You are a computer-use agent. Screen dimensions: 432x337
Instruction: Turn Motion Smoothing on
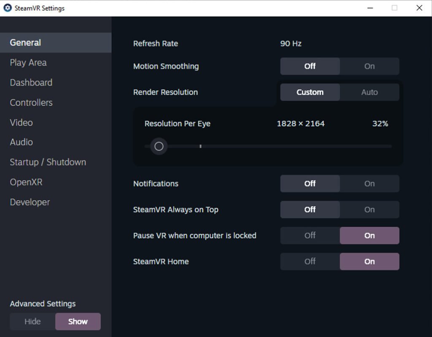point(369,66)
